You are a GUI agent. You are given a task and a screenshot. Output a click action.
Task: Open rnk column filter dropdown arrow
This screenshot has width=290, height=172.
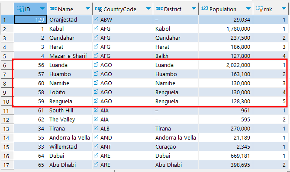pos(284,9)
